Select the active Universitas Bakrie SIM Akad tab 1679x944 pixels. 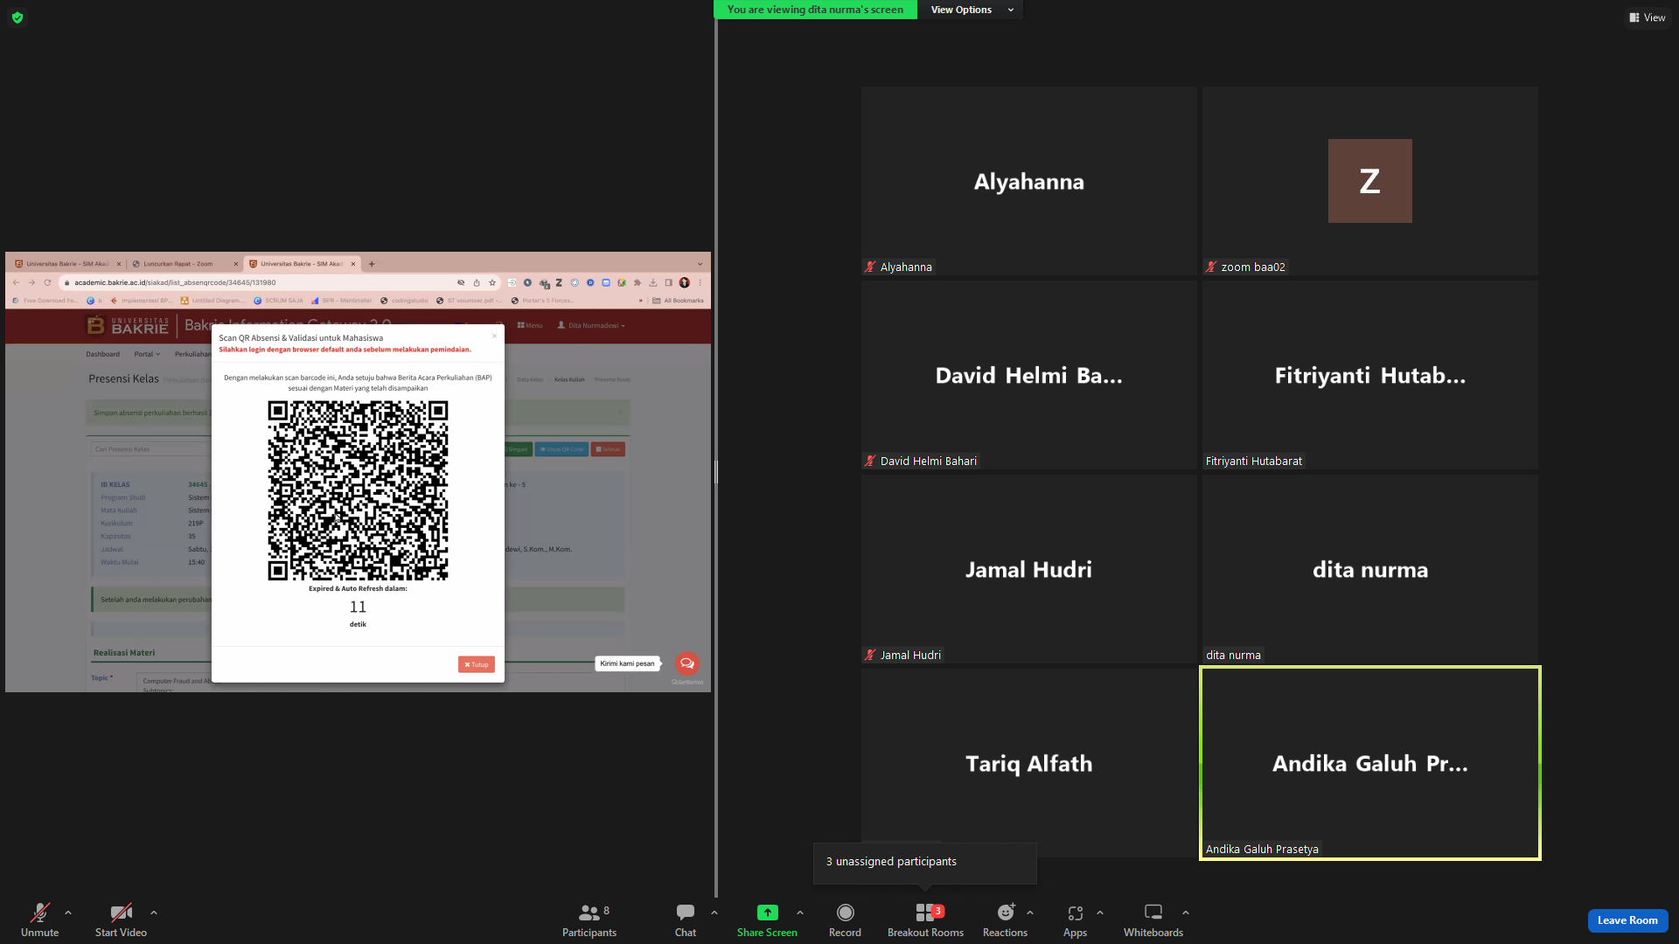pos(302,264)
